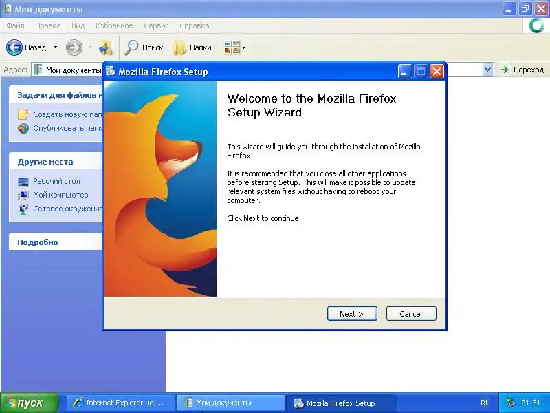This screenshot has width=550, height=413.
Task: Open Сетевое окружение link
Action: point(67,209)
